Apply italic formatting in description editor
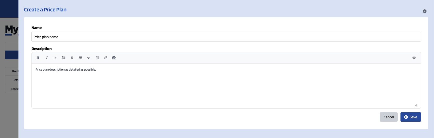 [47, 58]
